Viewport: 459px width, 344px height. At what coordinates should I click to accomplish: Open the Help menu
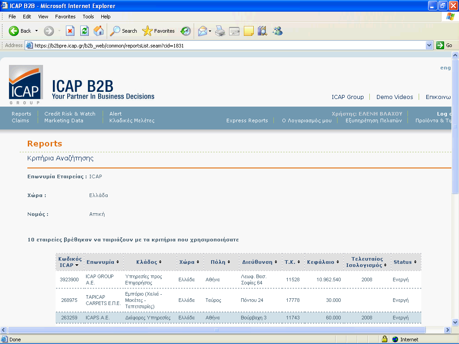click(x=106, y=17)
